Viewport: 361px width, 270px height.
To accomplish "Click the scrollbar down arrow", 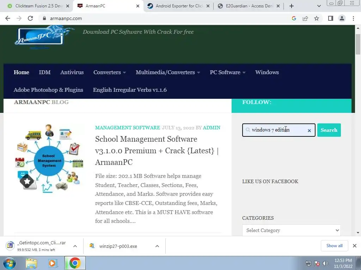I will 358,233.
